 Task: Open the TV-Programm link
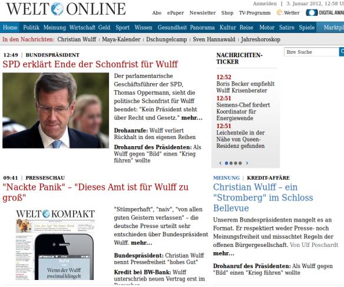[x=254, y=13]
